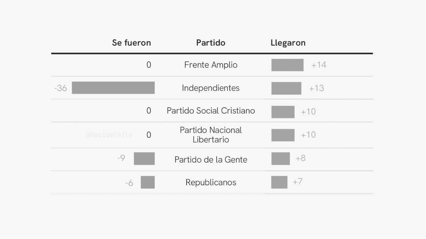Click the +13 bar for Independientes
The image size is (426, 239).
click(286, 88)
